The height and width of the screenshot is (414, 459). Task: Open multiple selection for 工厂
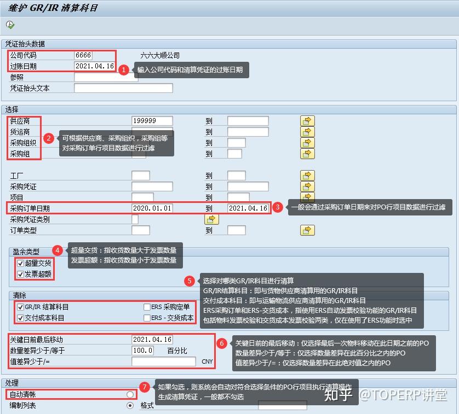click(307, 176)
